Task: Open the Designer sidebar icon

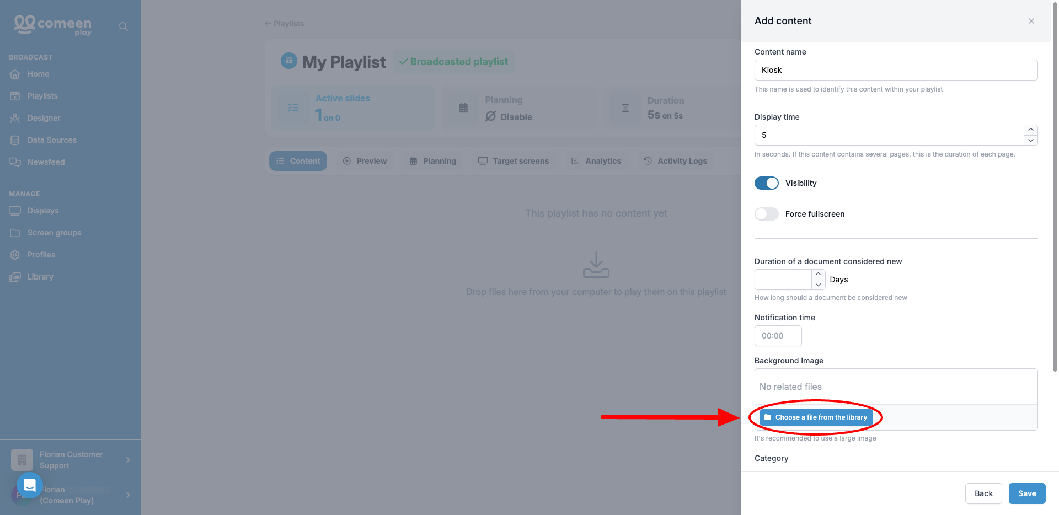Action: coord(15,118)
